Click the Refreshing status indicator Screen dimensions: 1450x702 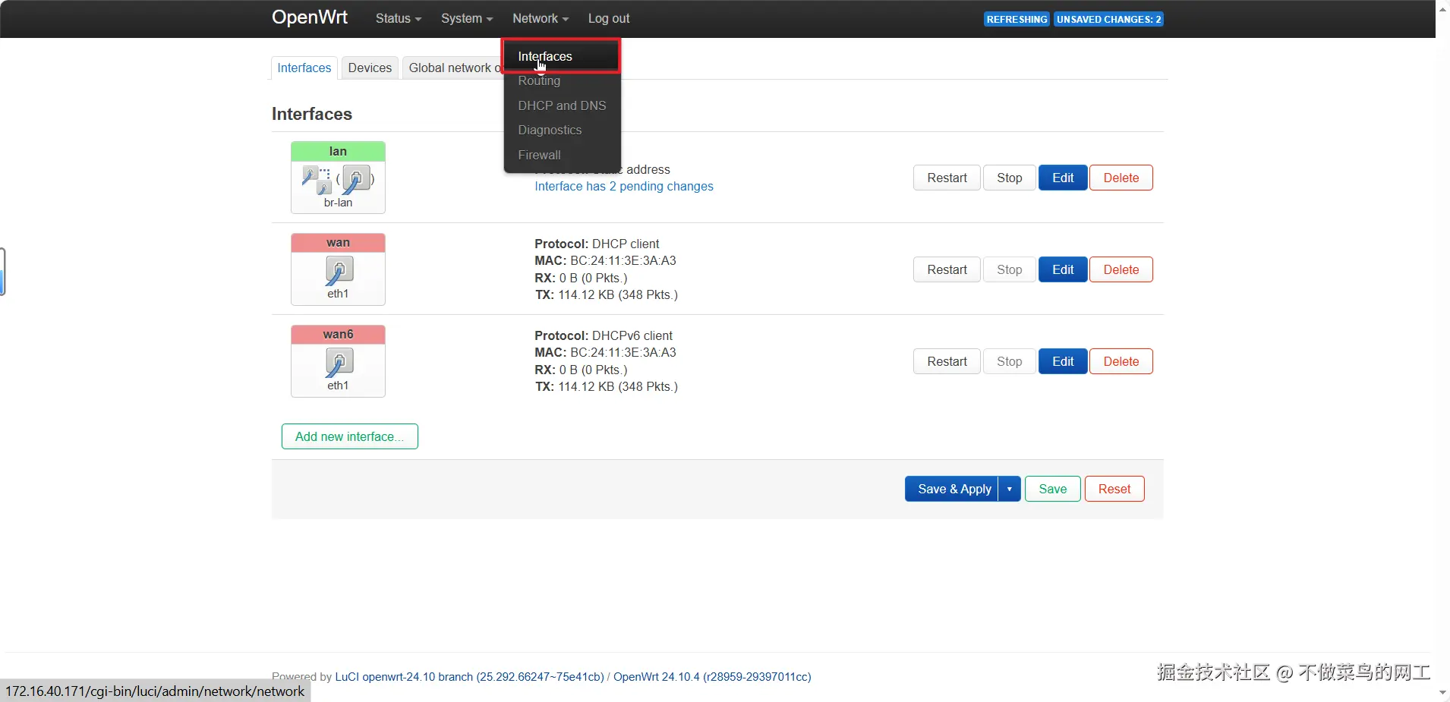point(1017,19)
